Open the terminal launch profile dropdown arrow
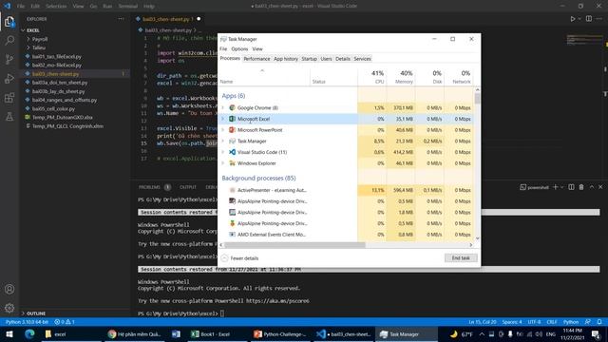 coord(561,187)
